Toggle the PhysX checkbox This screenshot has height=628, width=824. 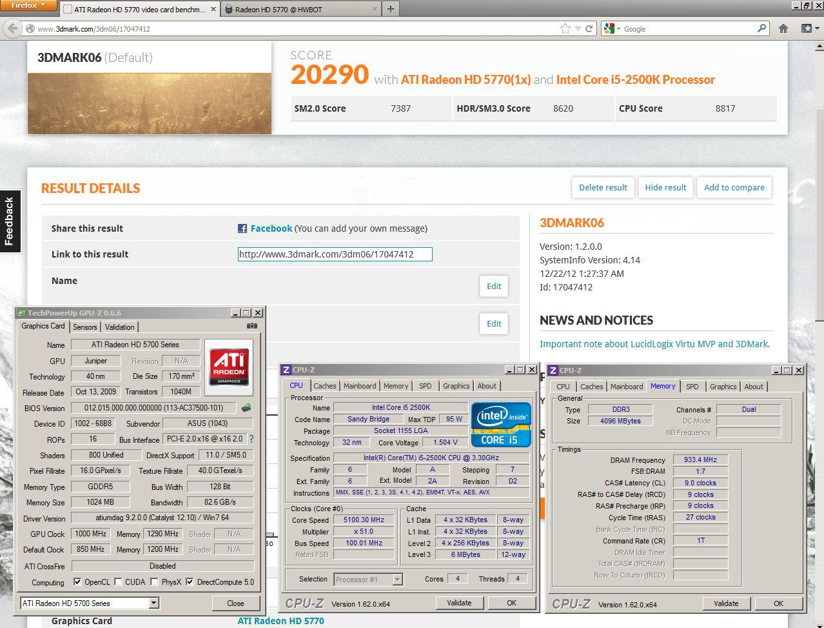(x=154, y=582)
